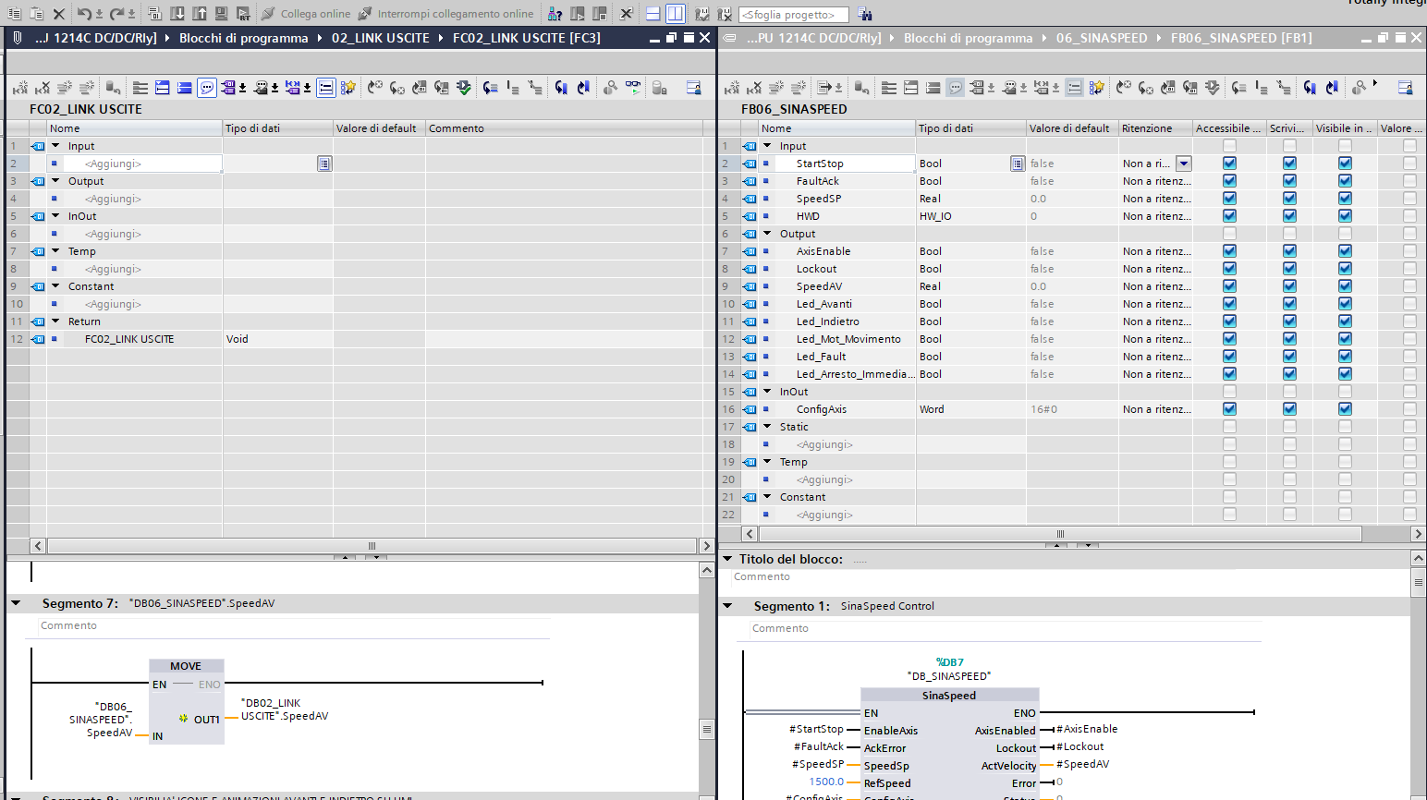Click the Sfoglia progetto search field
This screenshot has width=1427, height=800.
click(x=793, y=15)
